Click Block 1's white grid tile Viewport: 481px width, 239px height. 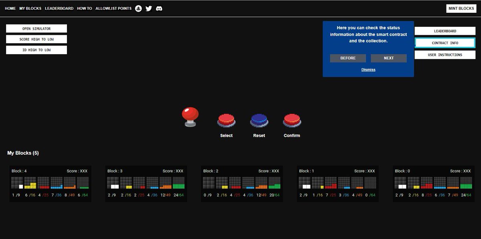pos(305,183)
